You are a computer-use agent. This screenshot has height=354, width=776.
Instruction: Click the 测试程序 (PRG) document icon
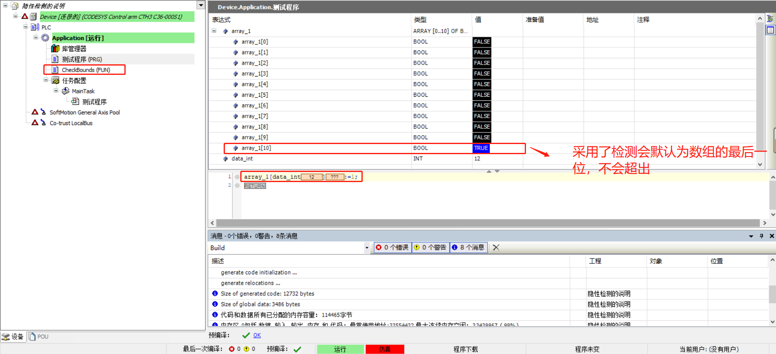[x=56, y=59]
